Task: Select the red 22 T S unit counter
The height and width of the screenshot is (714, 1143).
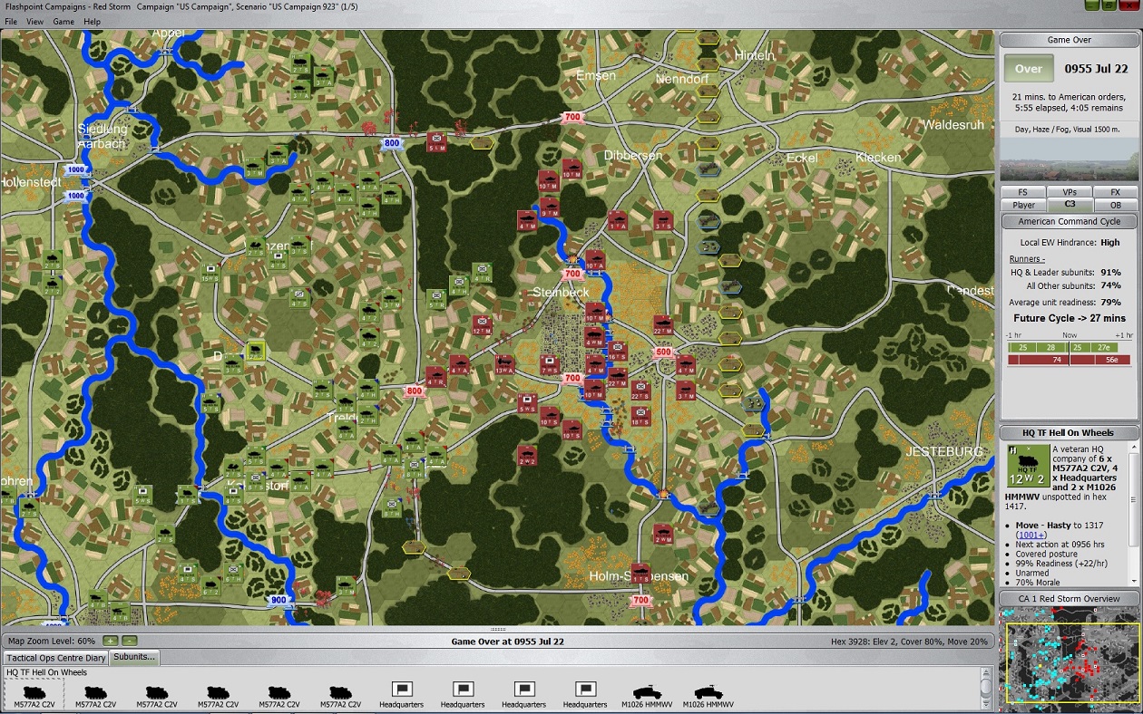Action: click(640, 391)
